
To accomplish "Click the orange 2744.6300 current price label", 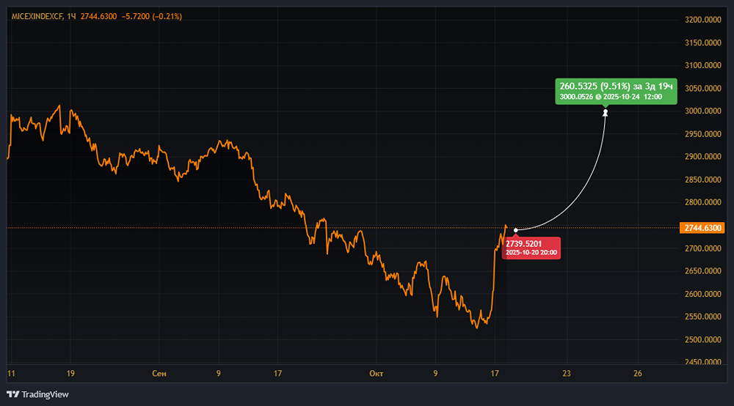I will click(702, 228).
